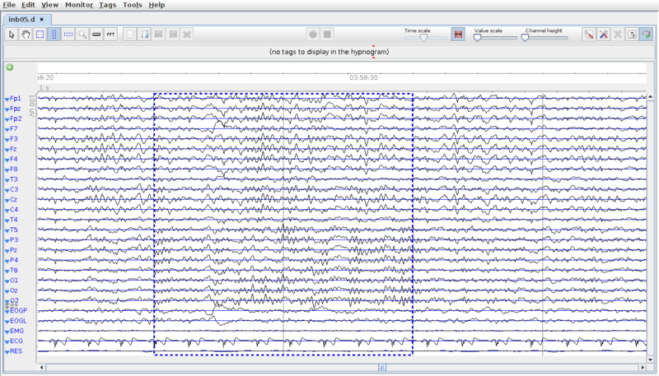Select the ruler measurement tool
The width and height of the screenshot is (659, 376).
click(96, 35)
